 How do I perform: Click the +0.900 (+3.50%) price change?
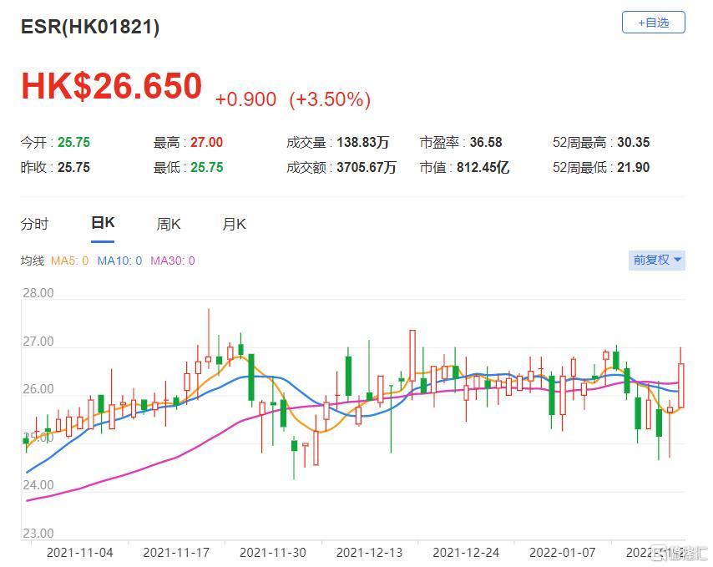pos(292,99)
